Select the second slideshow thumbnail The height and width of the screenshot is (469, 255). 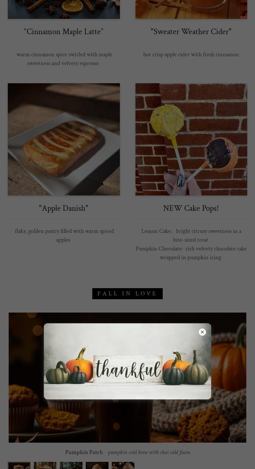click(45, 465)
